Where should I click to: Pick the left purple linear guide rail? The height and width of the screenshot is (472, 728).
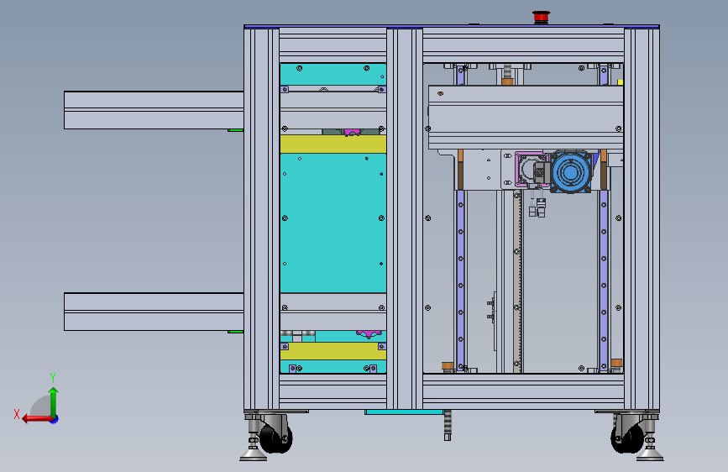[461, 280]
